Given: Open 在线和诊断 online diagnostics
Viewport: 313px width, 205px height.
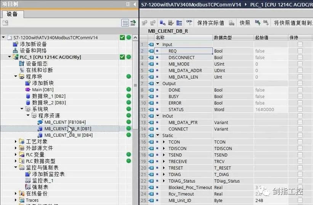Looking at the screenshot, I should 39,70.
